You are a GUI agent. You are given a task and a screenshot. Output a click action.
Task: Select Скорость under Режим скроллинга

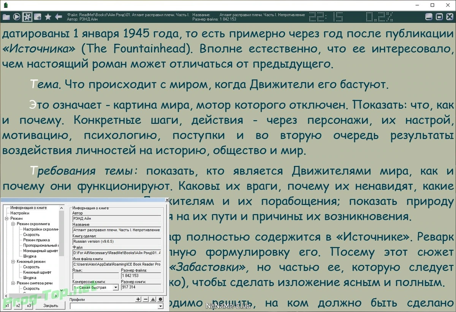[31, 235]
